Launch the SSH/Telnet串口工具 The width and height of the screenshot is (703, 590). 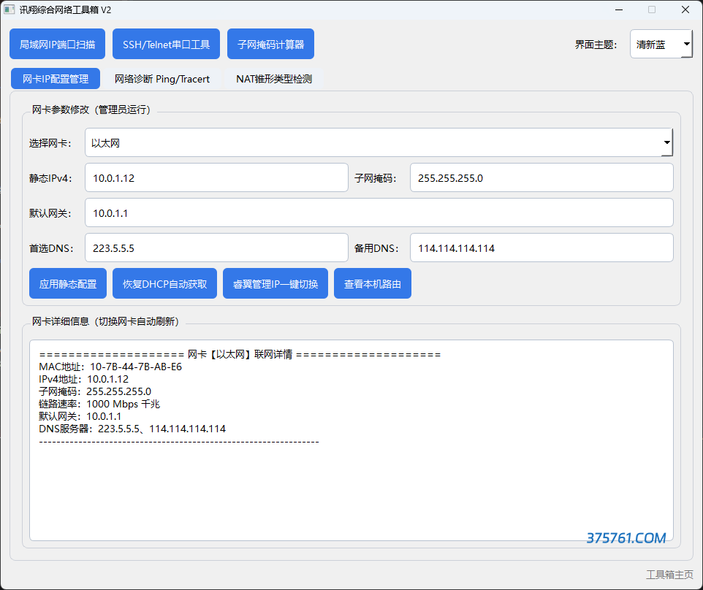[x=166, y=44]
